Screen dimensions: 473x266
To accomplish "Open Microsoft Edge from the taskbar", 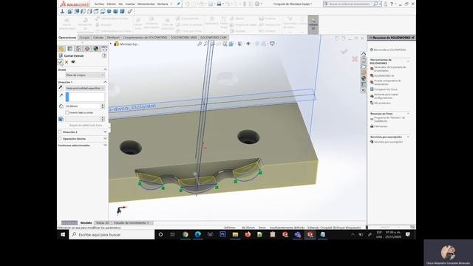I will point(198,234).
